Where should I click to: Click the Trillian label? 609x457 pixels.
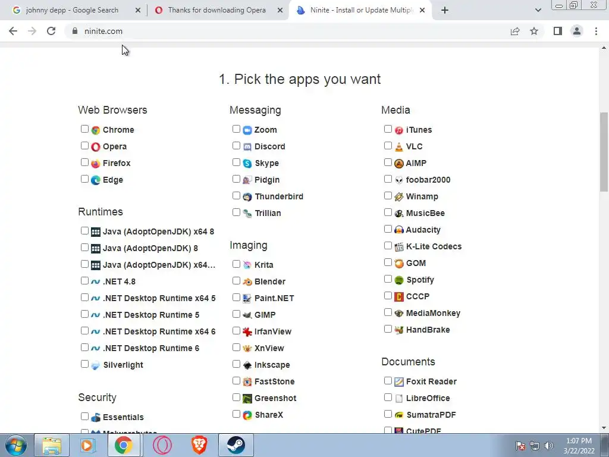point(268,214)
